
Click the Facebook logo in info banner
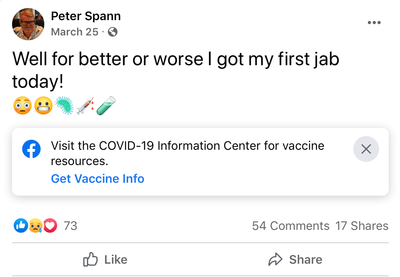tap(31, 149)
